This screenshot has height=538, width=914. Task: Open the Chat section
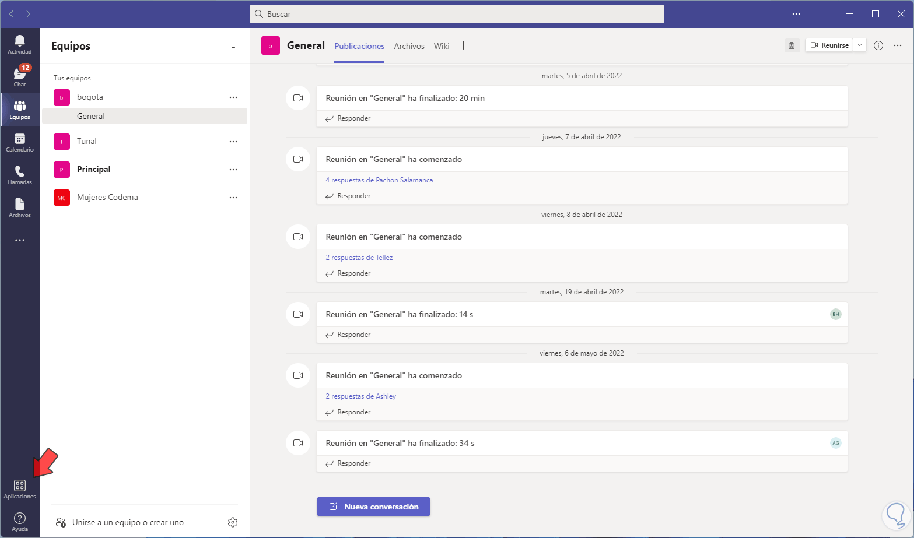tap(20, 77)
